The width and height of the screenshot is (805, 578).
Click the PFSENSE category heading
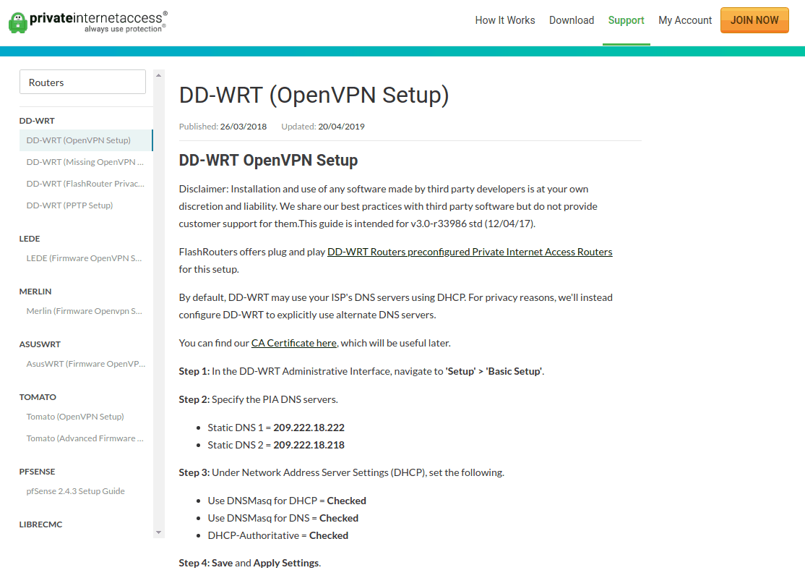pos(37,472)
